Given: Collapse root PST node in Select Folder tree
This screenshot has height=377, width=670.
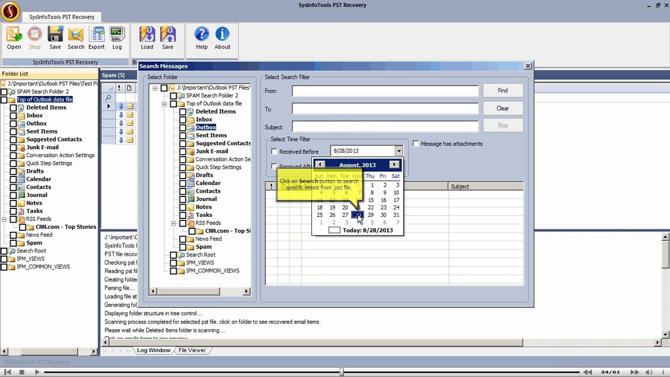Looking at the screenshot, I should [155, 88].
